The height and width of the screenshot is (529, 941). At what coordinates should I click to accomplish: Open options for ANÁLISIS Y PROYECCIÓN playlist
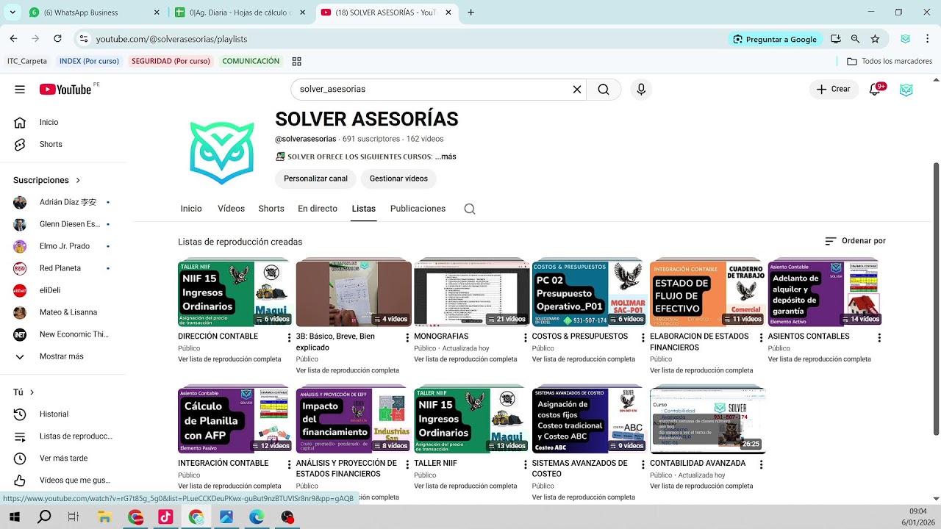click(407, 465)
